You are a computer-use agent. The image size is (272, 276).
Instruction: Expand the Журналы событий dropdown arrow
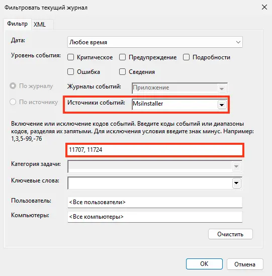click(x=222, y=88)
